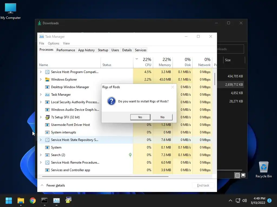Expand the Task Manager process row
Screen dimensions: 277x207
tap(41, 95)
